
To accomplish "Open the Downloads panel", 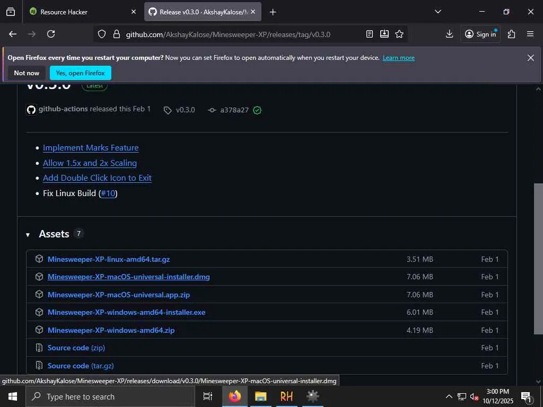I will [449, 34].
